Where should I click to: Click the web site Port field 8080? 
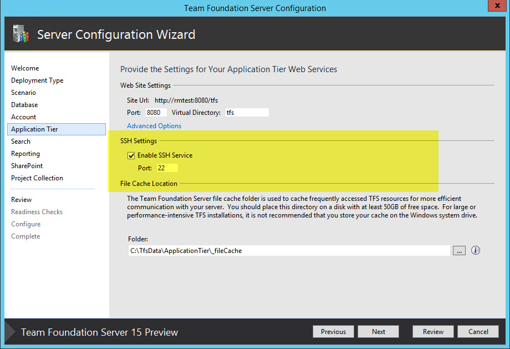(156, 113)
